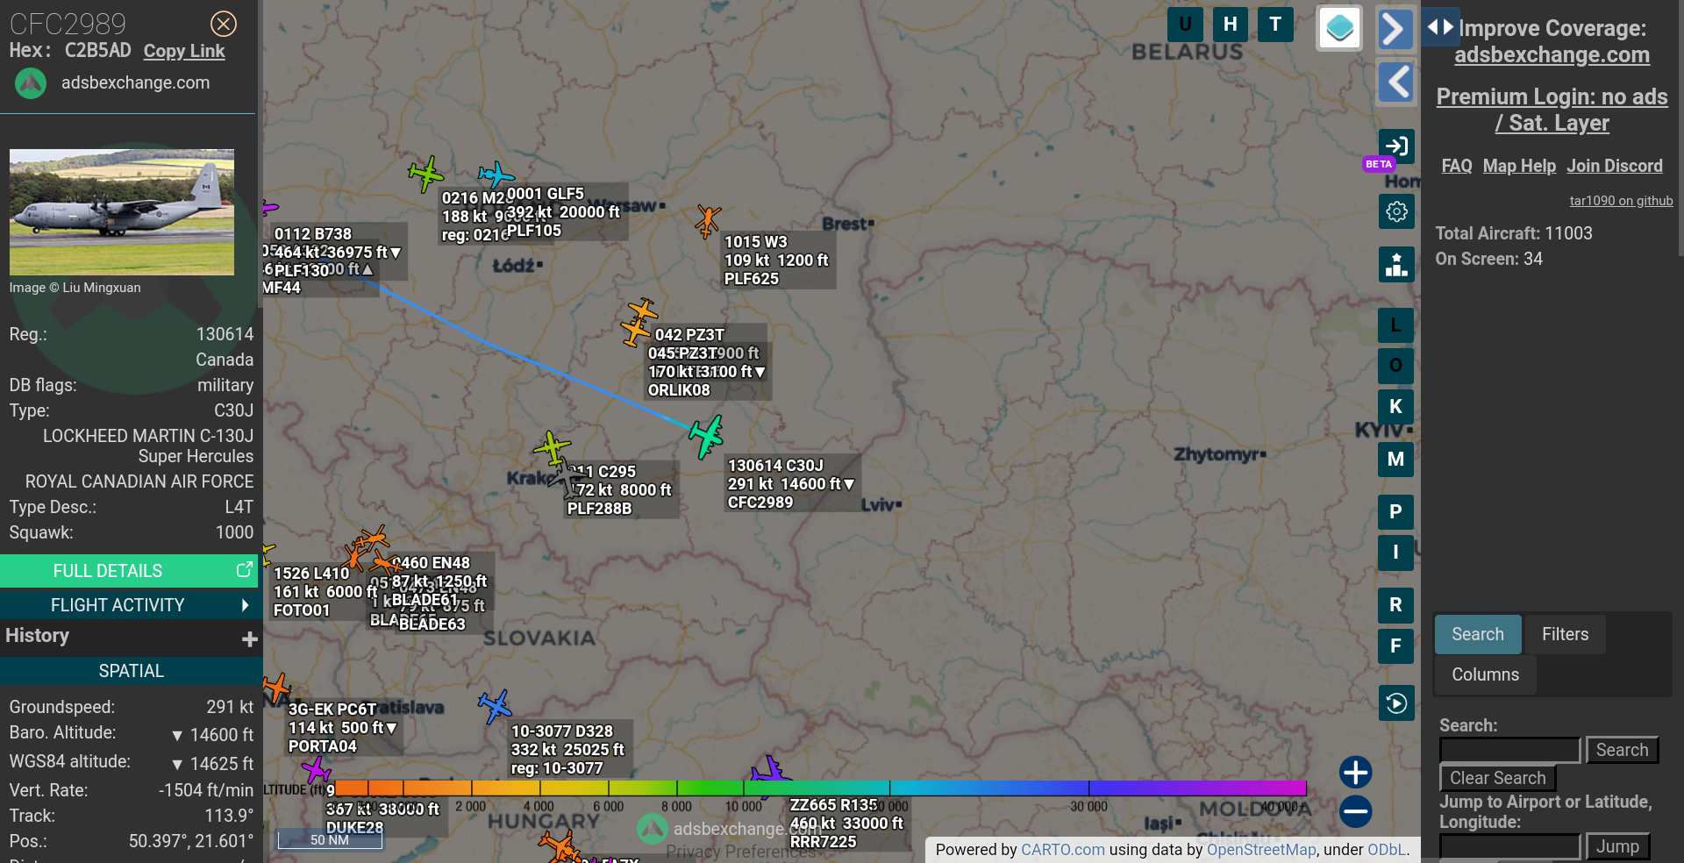Toggle the I map button
Image resolution: width=1684 pixels, height=863 pixels.
coord(1395,553)
